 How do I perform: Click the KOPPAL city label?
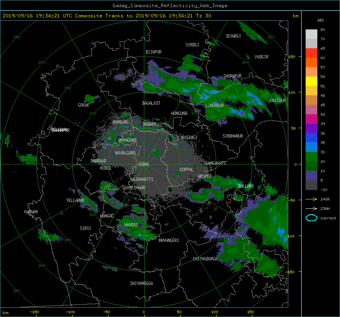point(187,170)
